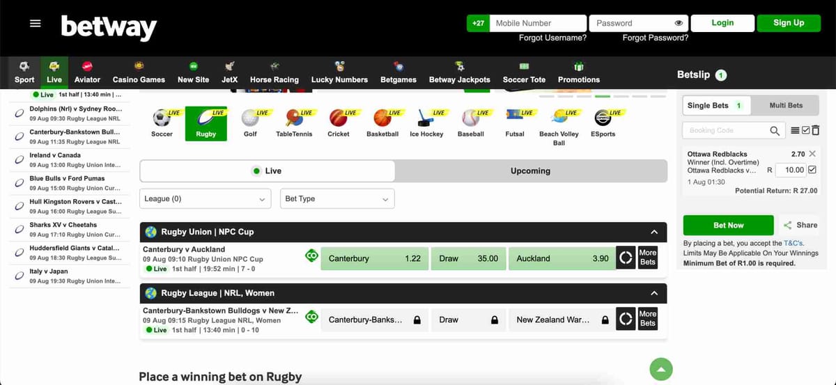This screenshot has width=836, height=385.
Task: Toggle the select-all checkbox in betslip toolbar
Action: [806, 130]
